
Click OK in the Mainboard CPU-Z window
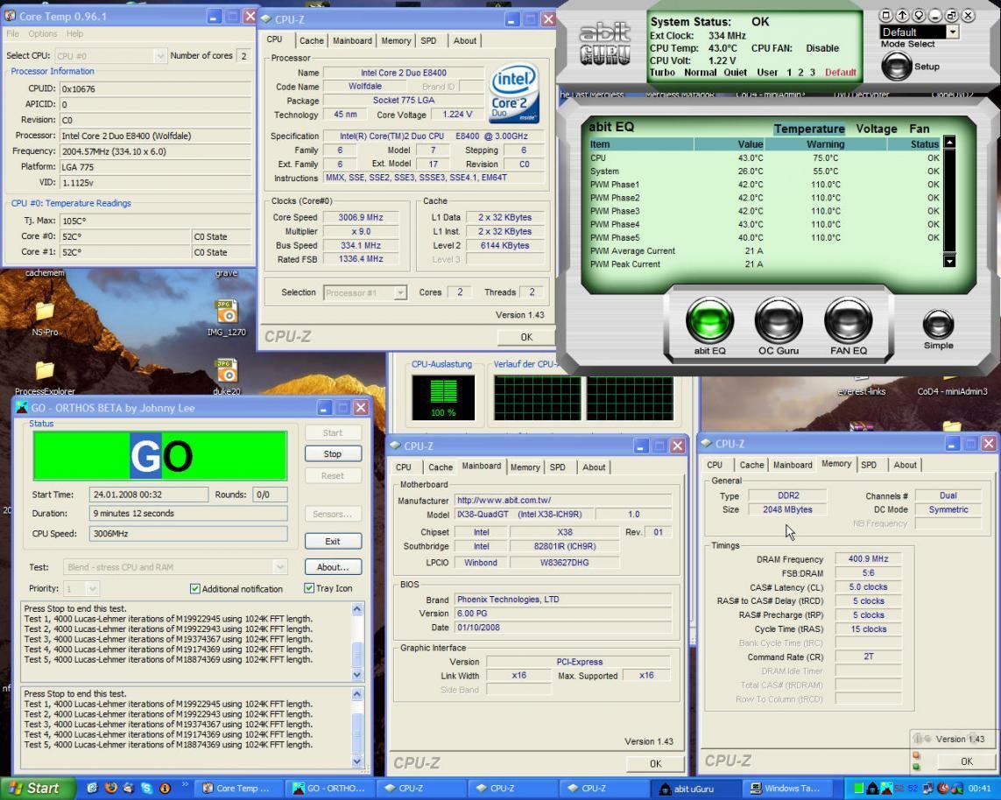656,763
